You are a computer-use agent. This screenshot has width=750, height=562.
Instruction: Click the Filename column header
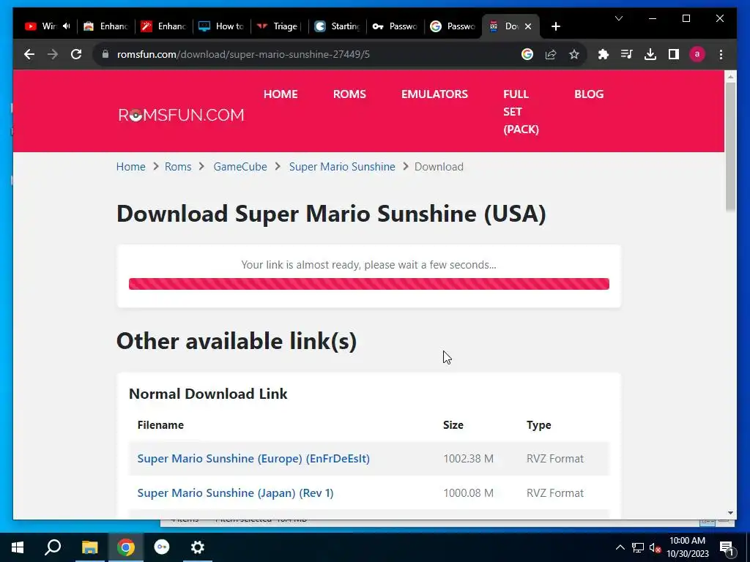pyautogui.click(x=160, y=425)
